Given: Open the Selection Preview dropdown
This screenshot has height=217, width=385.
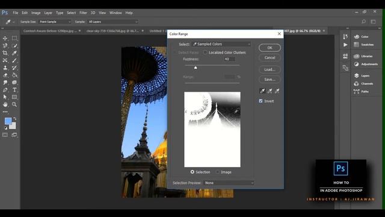Looking at the screenshot, I should click(x=229, y=183).
